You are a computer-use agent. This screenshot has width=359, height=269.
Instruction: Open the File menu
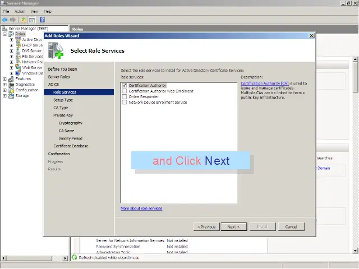[x=6, y=11]
